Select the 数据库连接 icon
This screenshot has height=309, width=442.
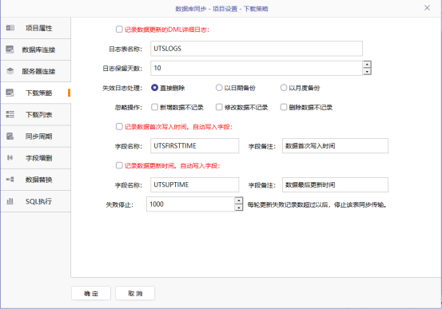click(10, 50)
